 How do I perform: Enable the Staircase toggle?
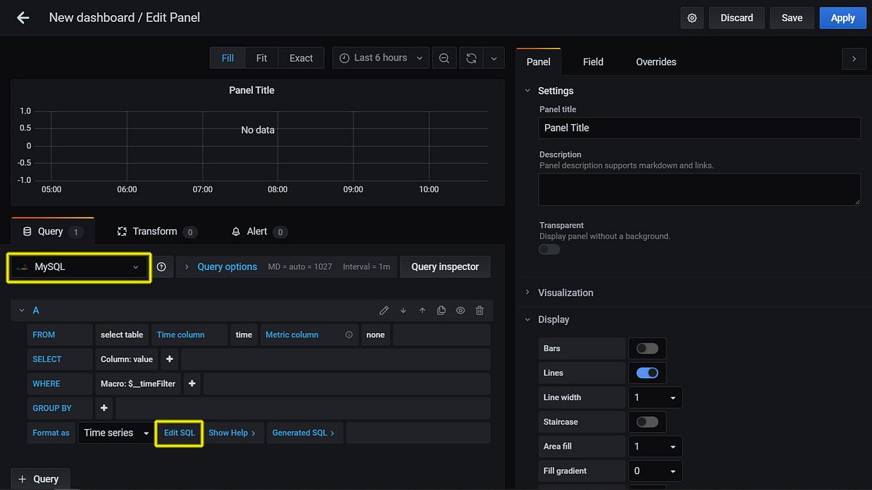pyautogui.click(x=647, y=422)
